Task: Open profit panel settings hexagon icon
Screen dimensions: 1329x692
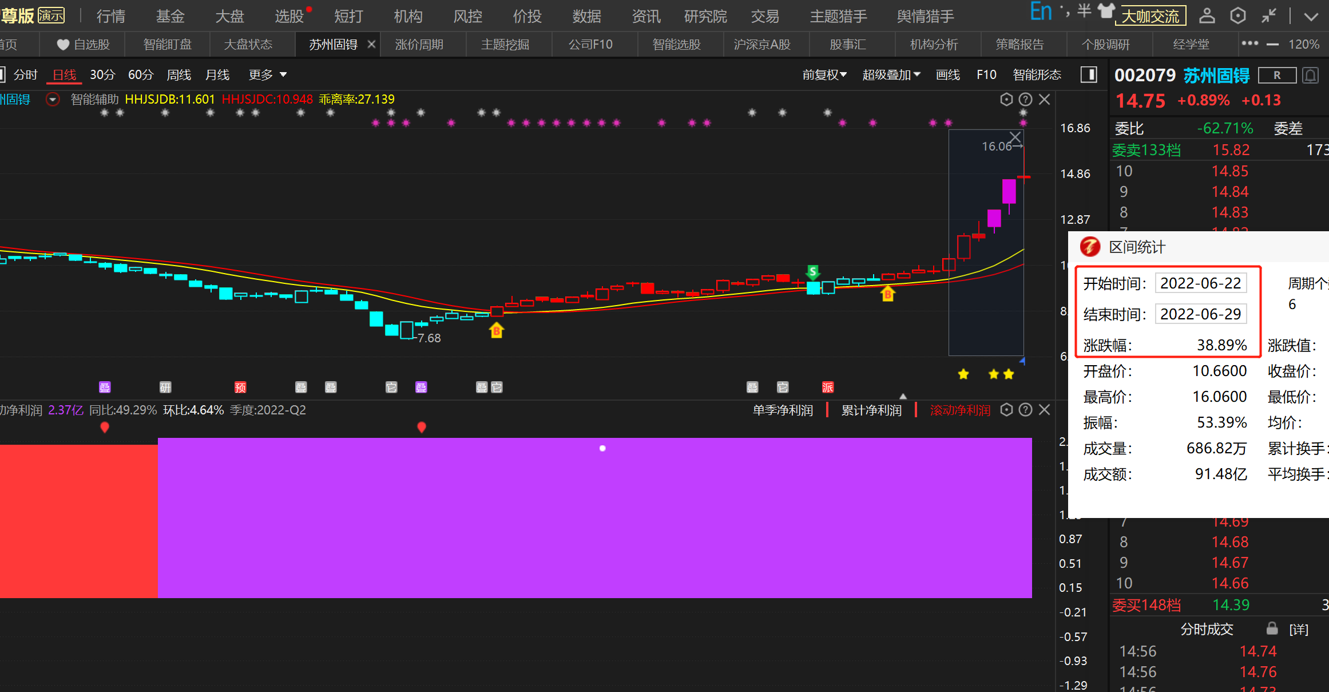Action: [1006, 410]
